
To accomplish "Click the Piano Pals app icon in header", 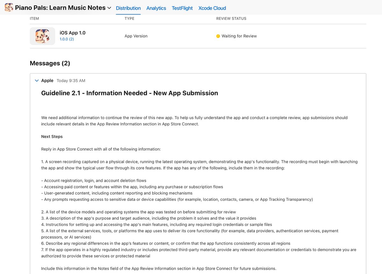I will (x=9, y=8).
